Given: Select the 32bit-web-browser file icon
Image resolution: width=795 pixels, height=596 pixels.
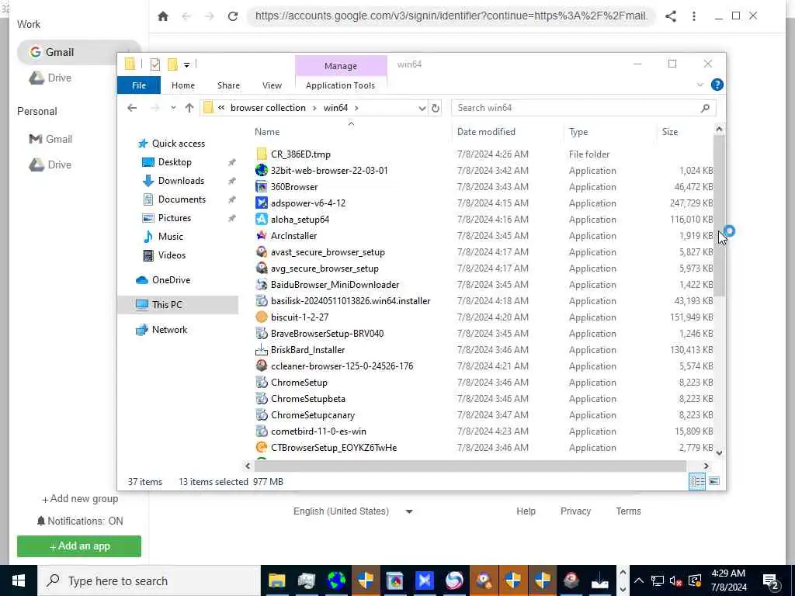Looking at the screenshot, I should pyautogui.click(x=262, y=171).
